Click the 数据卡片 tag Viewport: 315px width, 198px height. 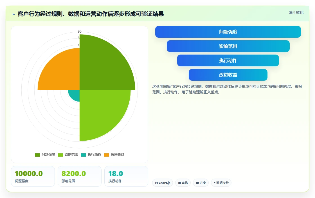pos(221,183)
